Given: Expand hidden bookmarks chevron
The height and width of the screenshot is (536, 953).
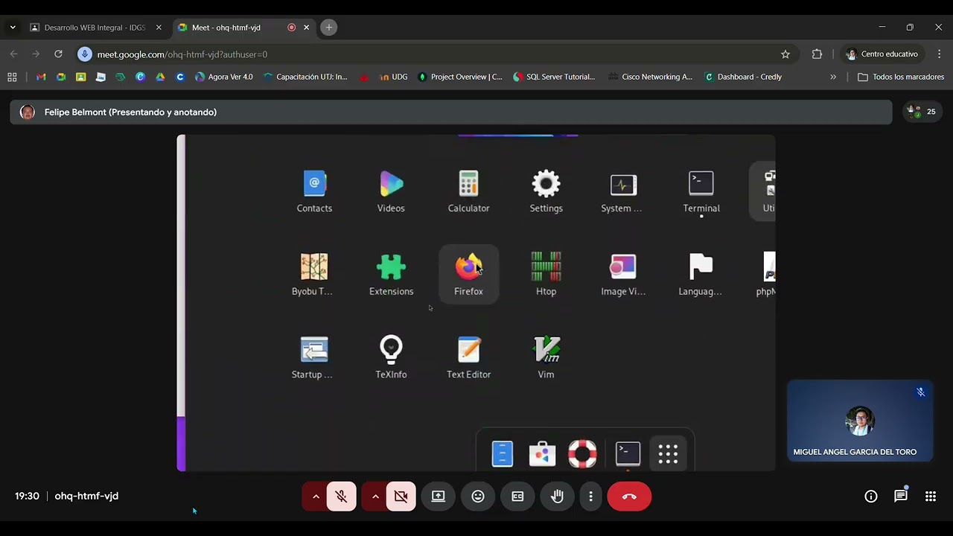Looking at the screenshot, I should [x=833, y=77].
